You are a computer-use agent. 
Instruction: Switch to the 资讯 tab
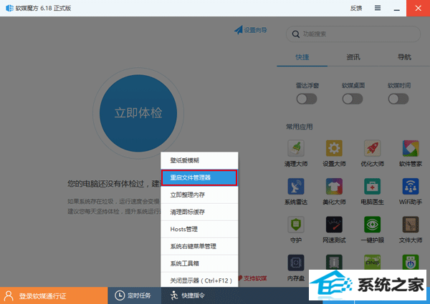353,57
